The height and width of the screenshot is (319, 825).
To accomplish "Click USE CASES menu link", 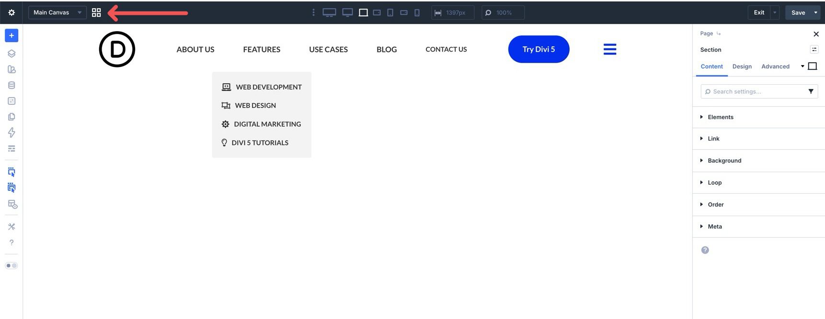I will pyautogui.click(x=328, y=49).
